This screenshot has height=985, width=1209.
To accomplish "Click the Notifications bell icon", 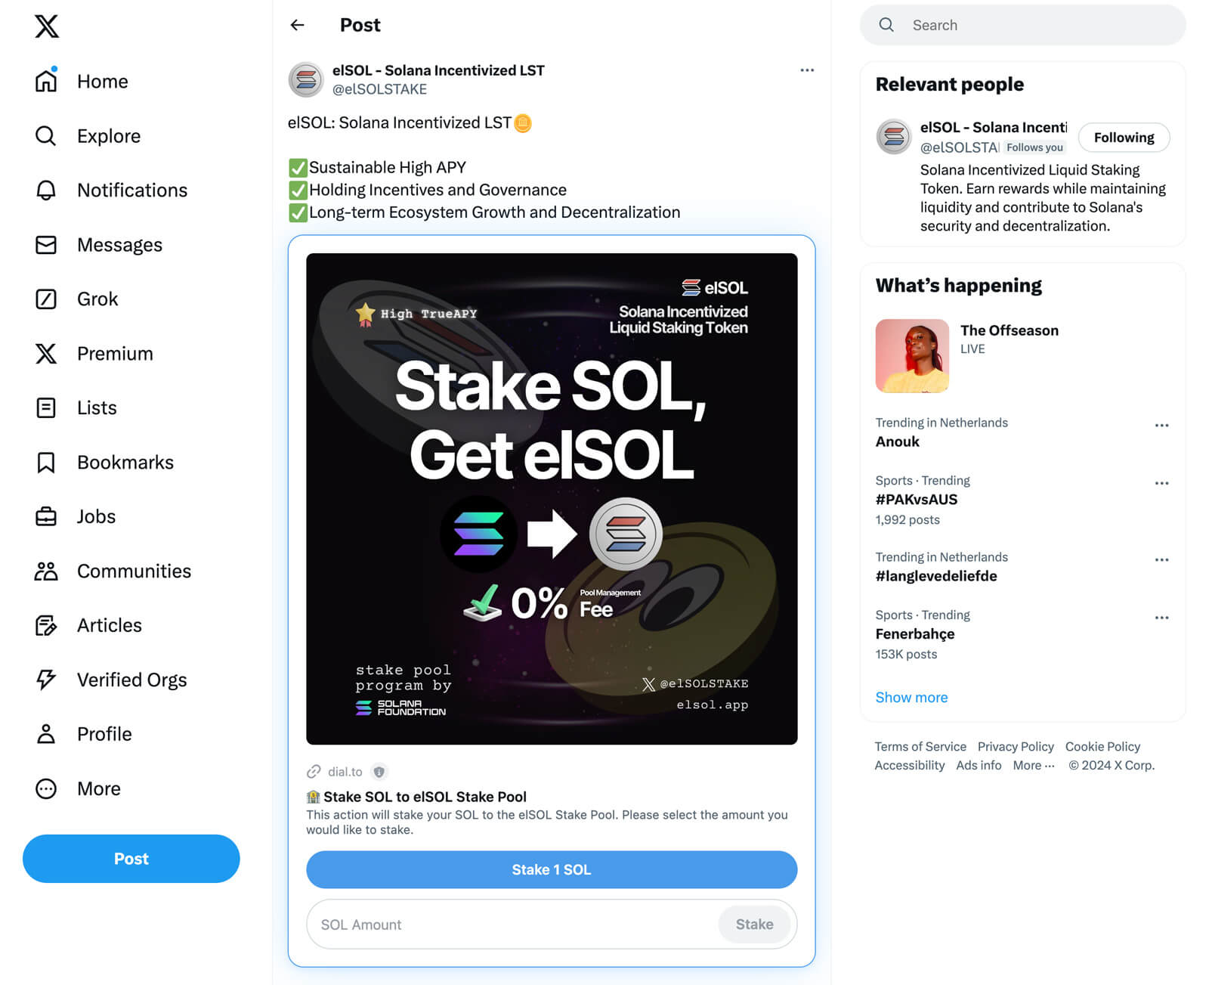I will [46, 190].
